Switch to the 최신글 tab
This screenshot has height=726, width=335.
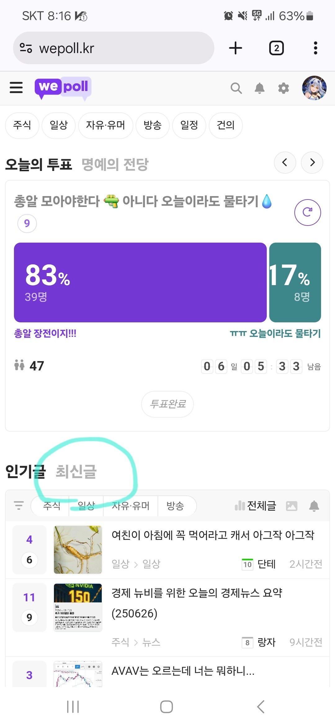pyautogui.click(x=76, y=472)
